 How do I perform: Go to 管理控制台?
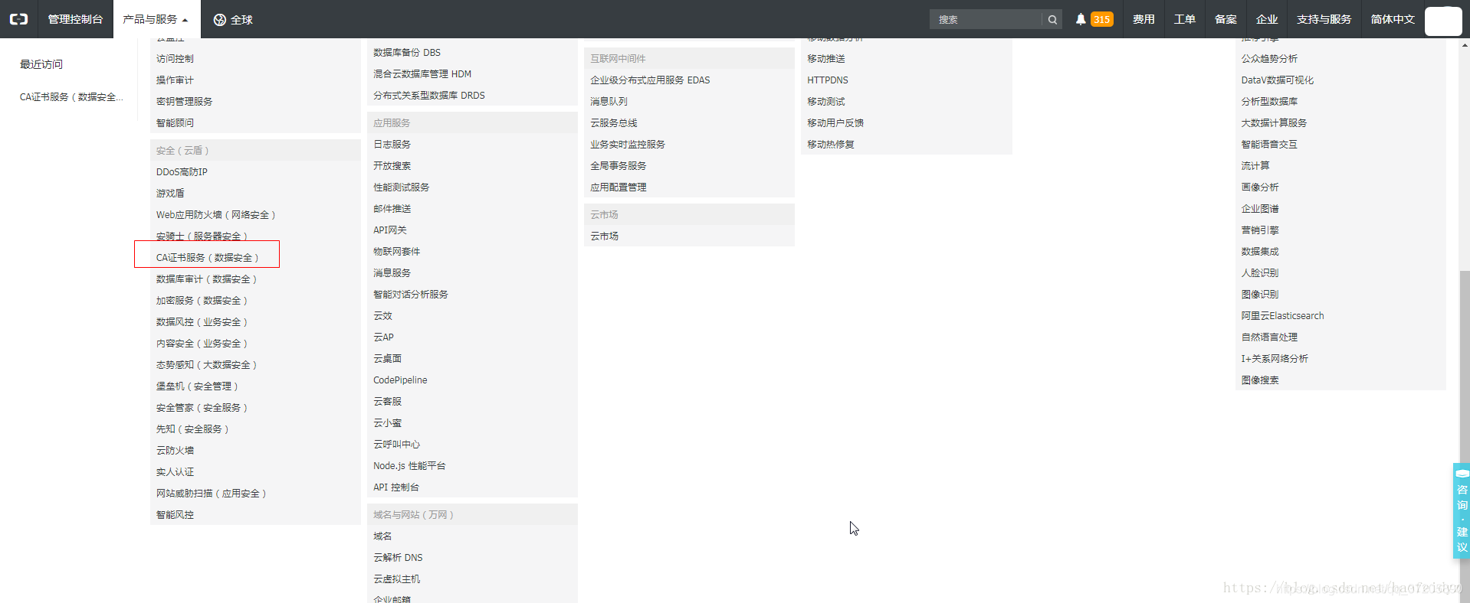pos(75,19)
